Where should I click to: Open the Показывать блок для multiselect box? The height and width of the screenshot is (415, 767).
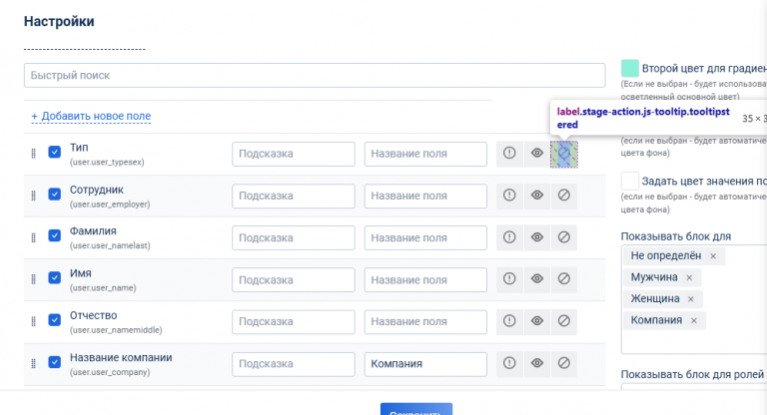(694, 299)
